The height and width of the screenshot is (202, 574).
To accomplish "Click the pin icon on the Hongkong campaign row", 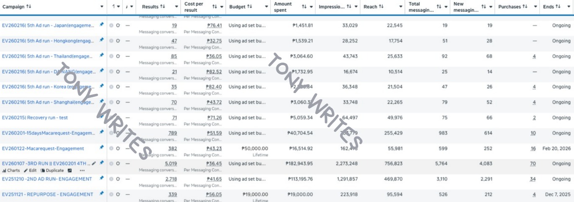I will click(x=102, y=40).
